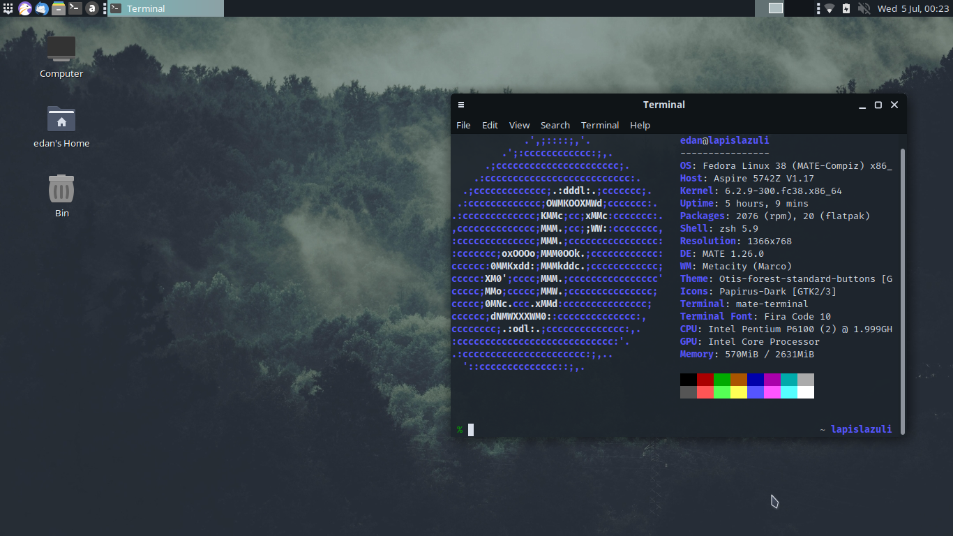The image size is (953, 536).
Task: Click the 'WM: Metacity (Marco)' line
Action: pos(736,266)
